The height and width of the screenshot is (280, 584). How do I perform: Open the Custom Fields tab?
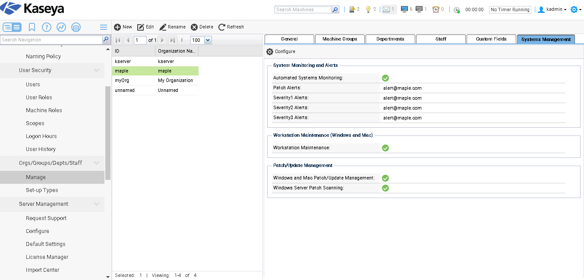(491, 39)
